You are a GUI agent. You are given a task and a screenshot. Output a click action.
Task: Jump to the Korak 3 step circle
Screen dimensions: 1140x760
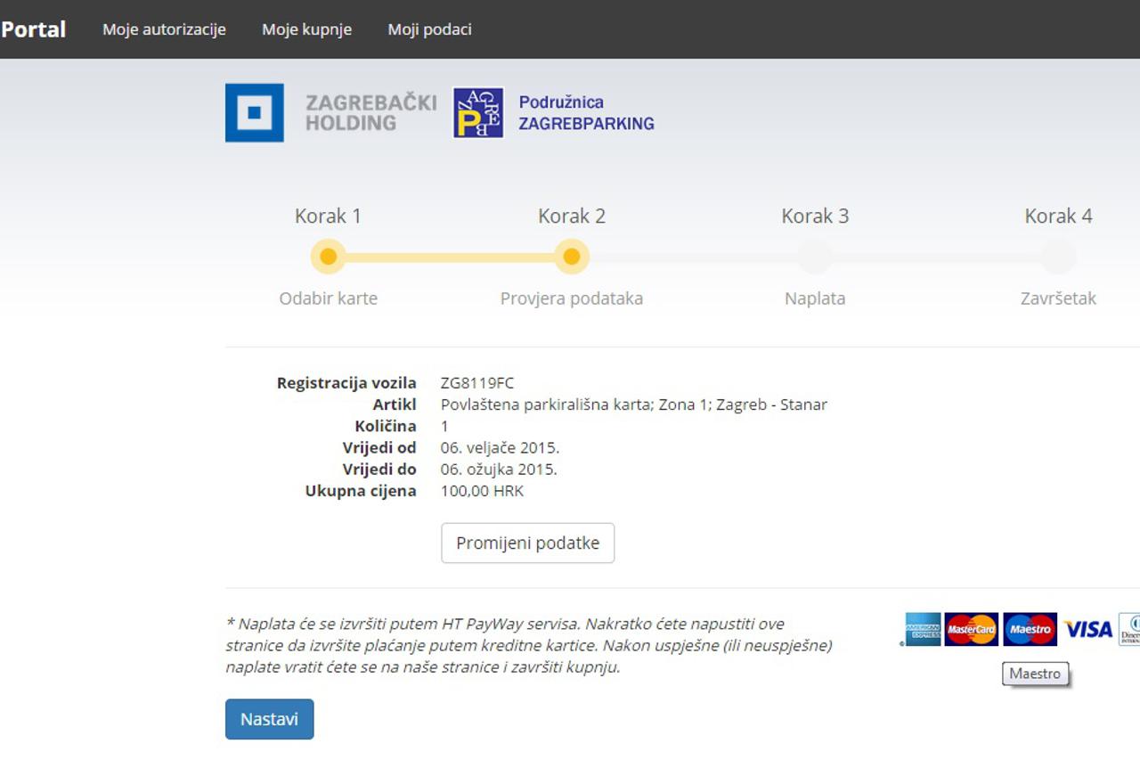(815, 257)
